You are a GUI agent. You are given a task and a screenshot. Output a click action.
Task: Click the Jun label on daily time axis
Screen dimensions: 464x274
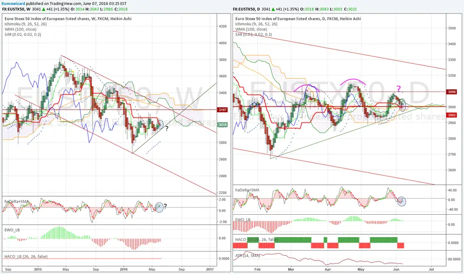point(396,269)
